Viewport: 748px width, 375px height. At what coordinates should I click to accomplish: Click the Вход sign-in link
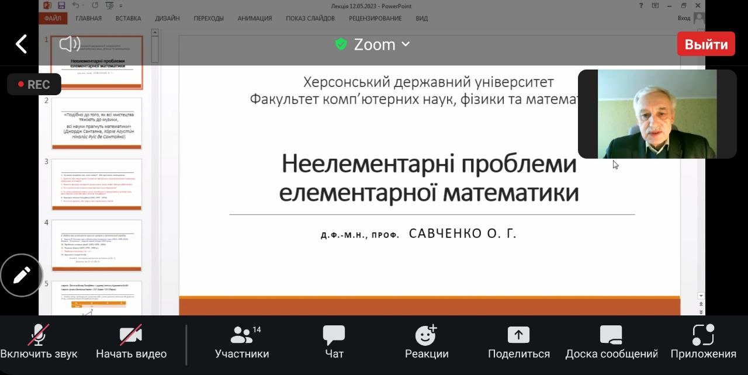click(684, 18)
